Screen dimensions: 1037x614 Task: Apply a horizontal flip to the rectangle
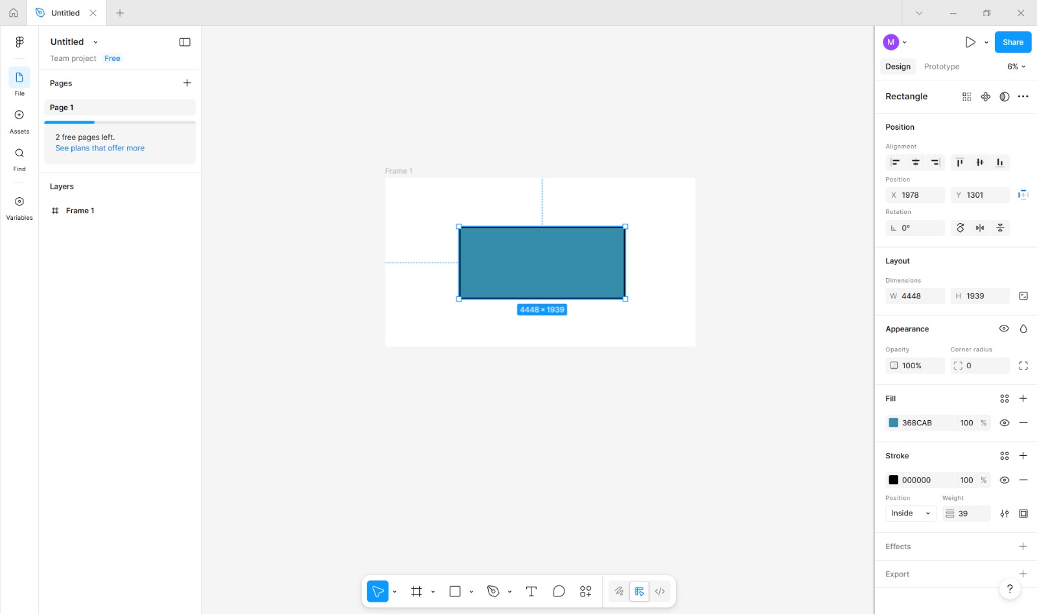tap(980, 228)
